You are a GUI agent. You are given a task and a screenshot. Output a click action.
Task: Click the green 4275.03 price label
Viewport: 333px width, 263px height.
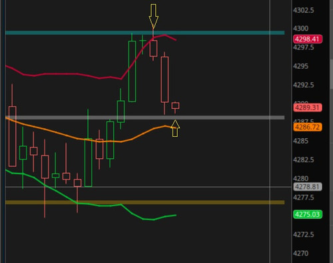click(308, 214)
